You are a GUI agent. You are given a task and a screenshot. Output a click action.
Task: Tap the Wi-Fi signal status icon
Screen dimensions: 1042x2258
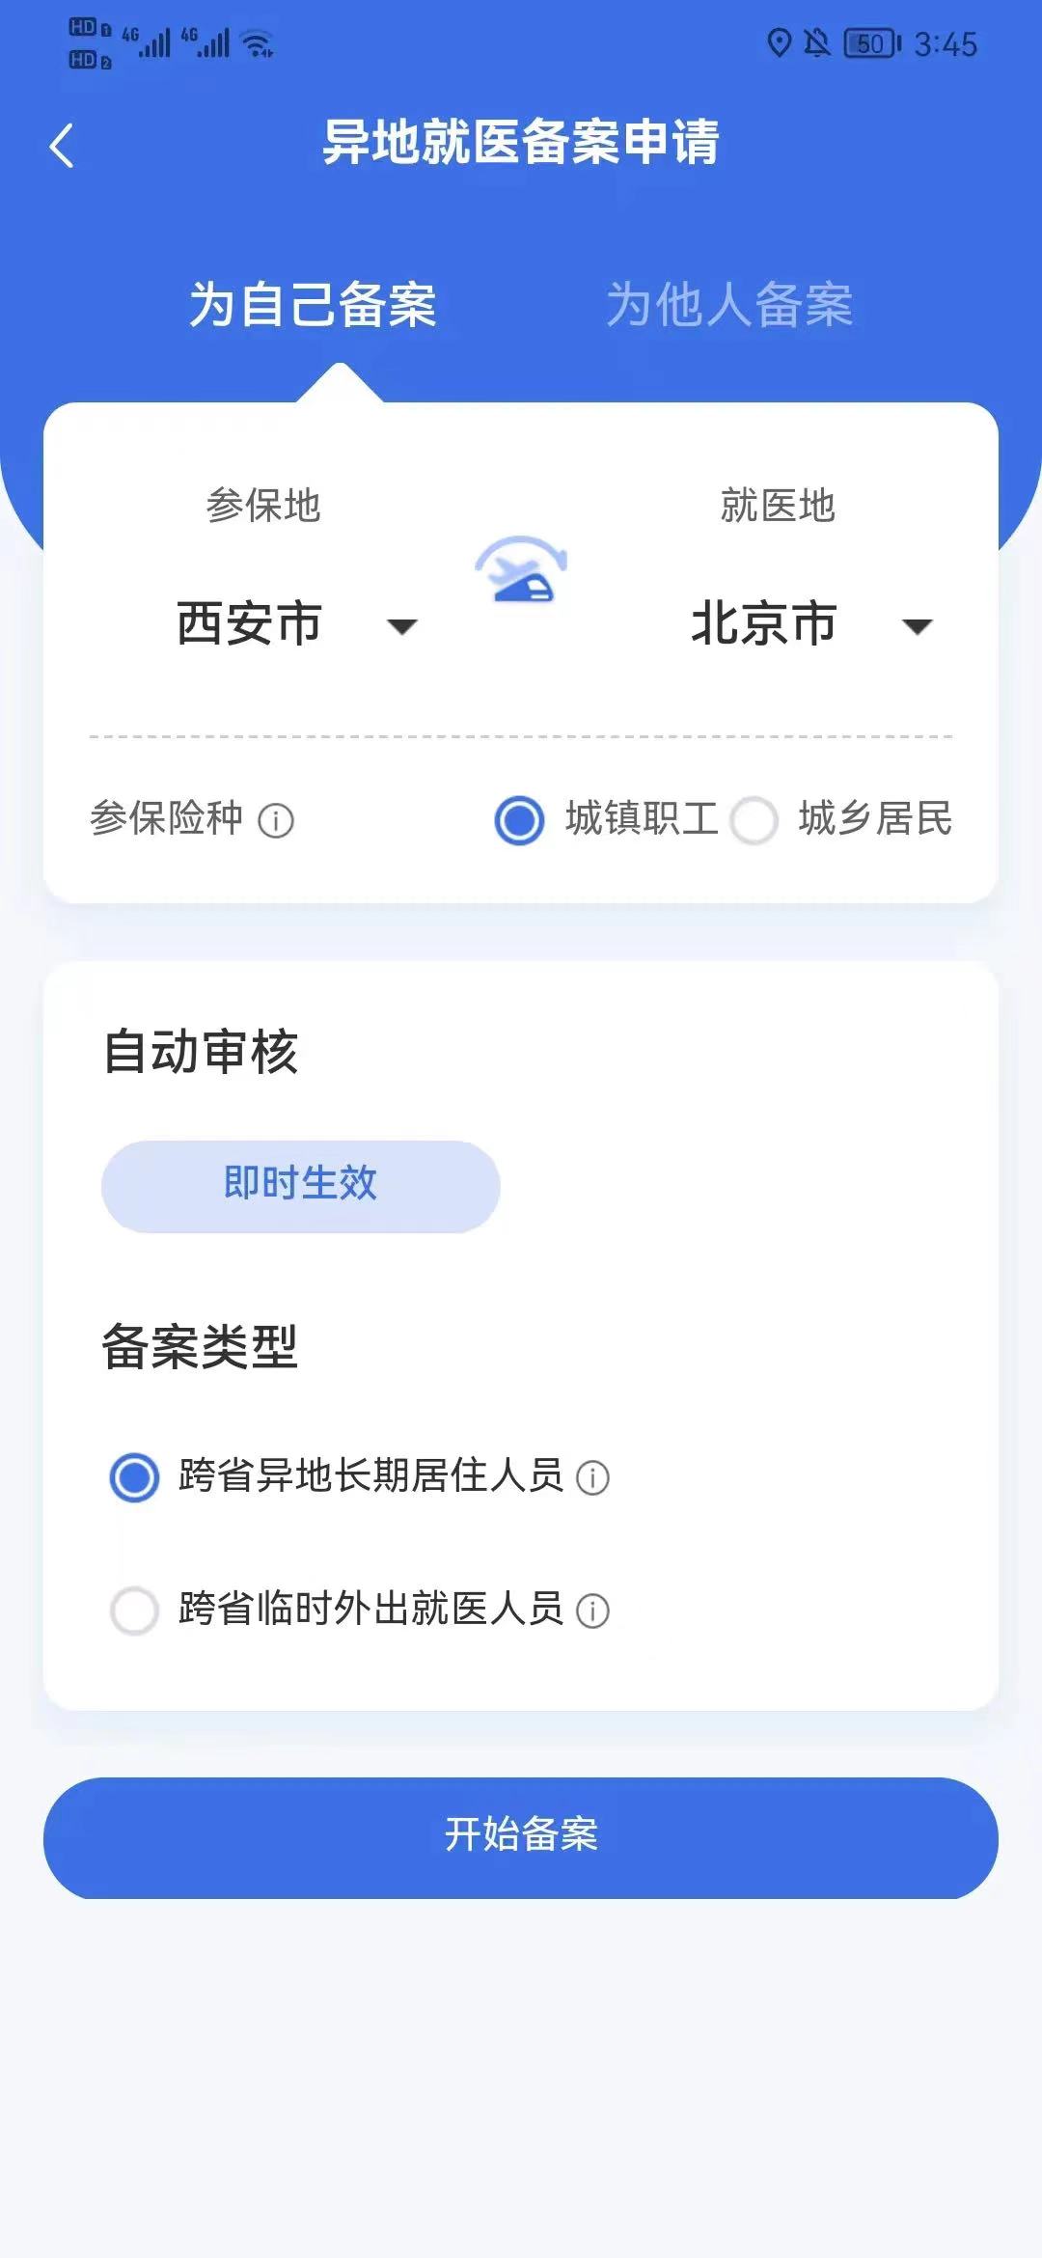tap(258, 43)
